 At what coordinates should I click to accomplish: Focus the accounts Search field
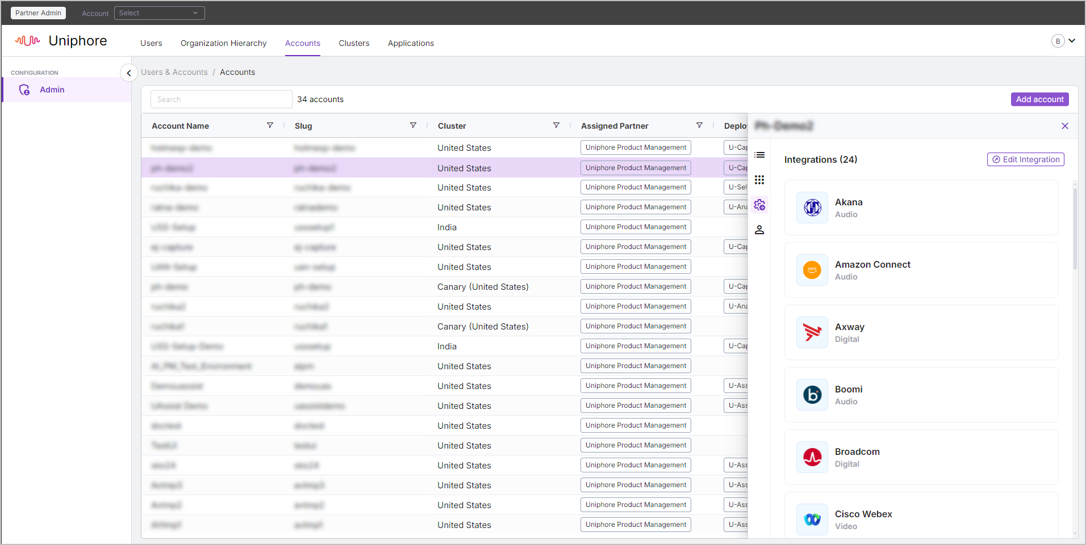tap(221, 99)
